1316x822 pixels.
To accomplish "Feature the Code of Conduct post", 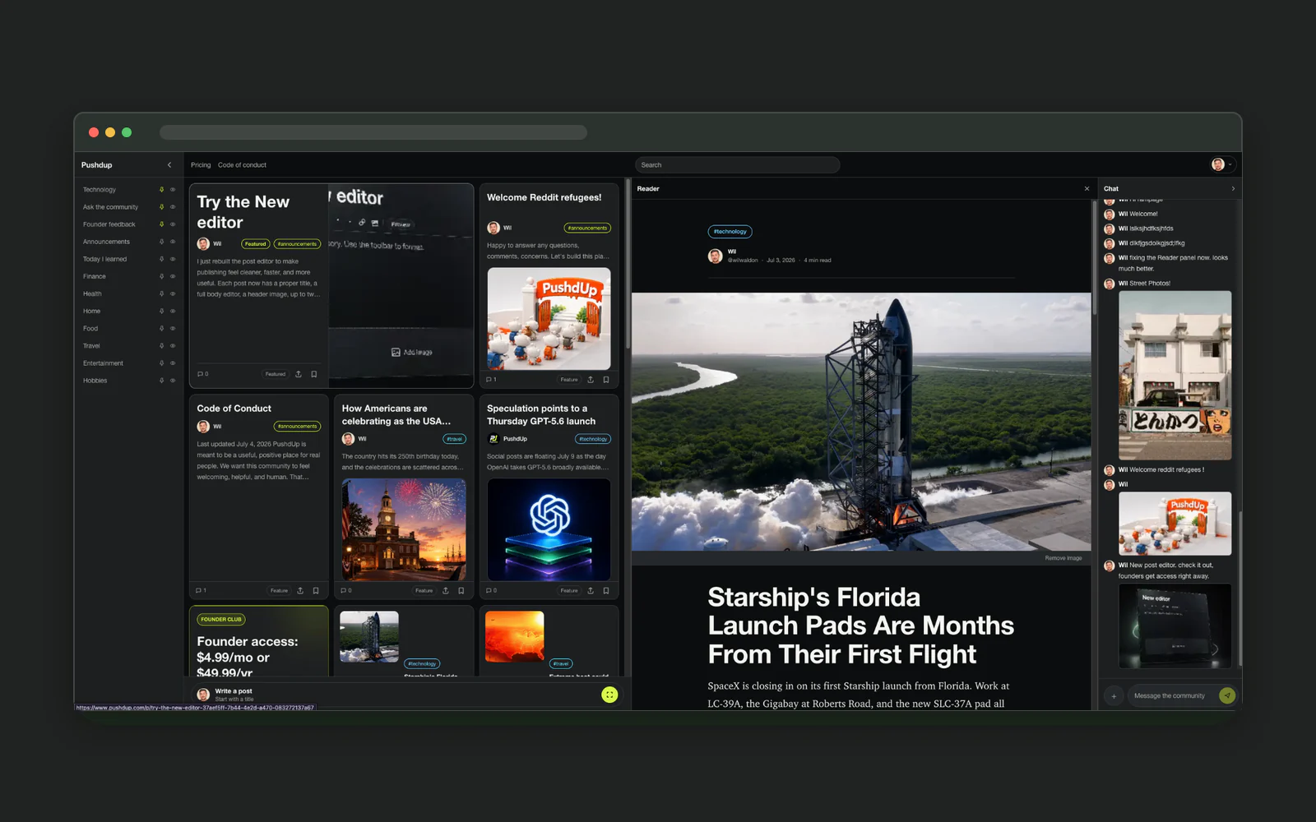I will click(x=279, y=590).
